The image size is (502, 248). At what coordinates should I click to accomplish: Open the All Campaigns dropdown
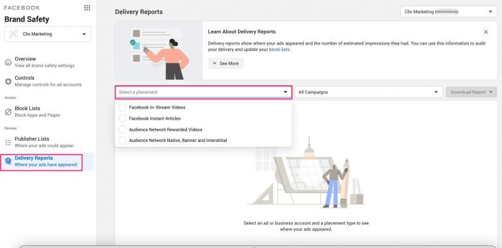369,92
